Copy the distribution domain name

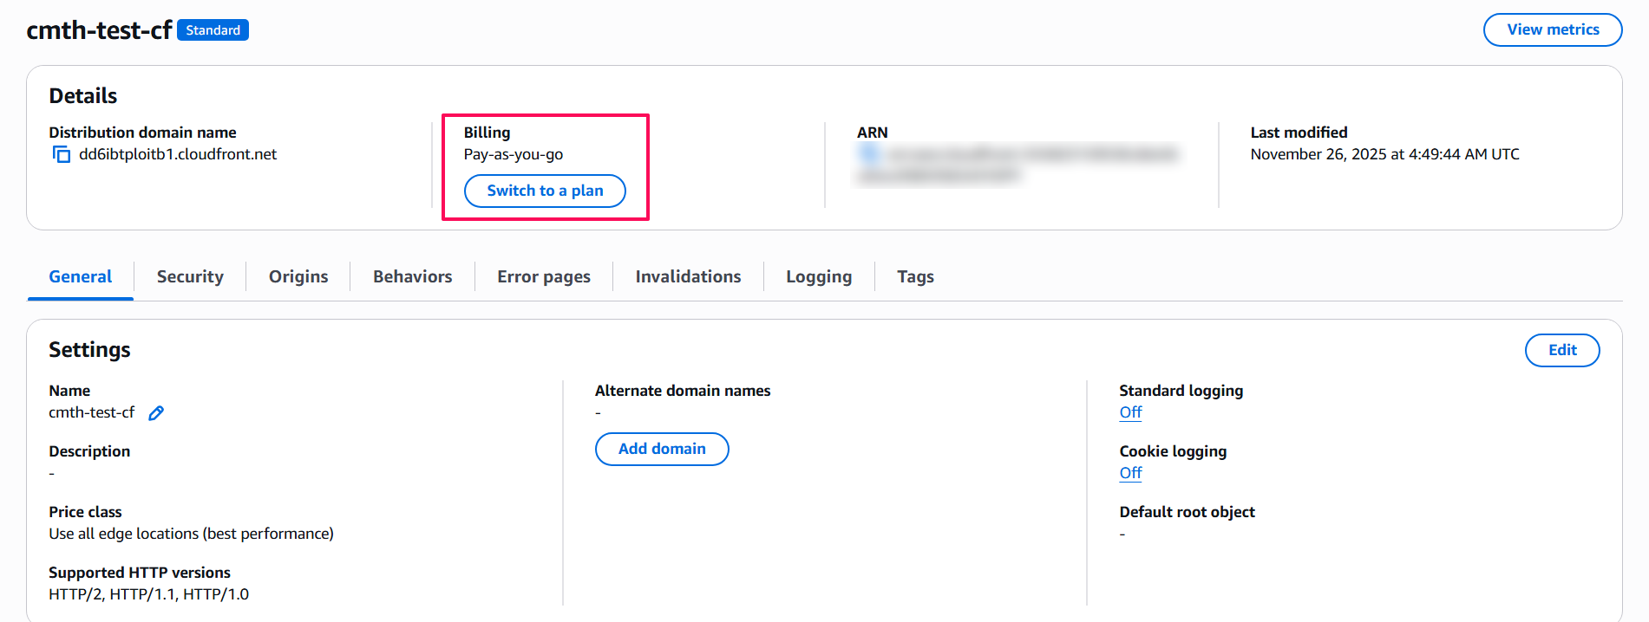click(62, 154)
